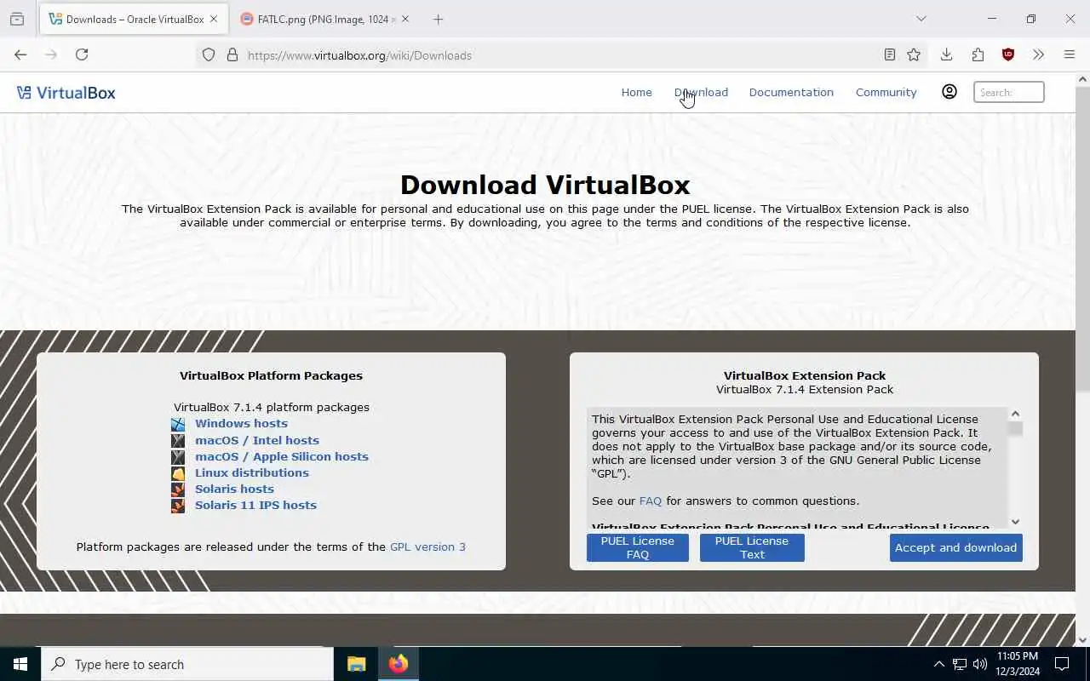Click the PUEL License Text button
Image resolution: width=1090 pixels, height=681 pixels.
coord(752,547)
